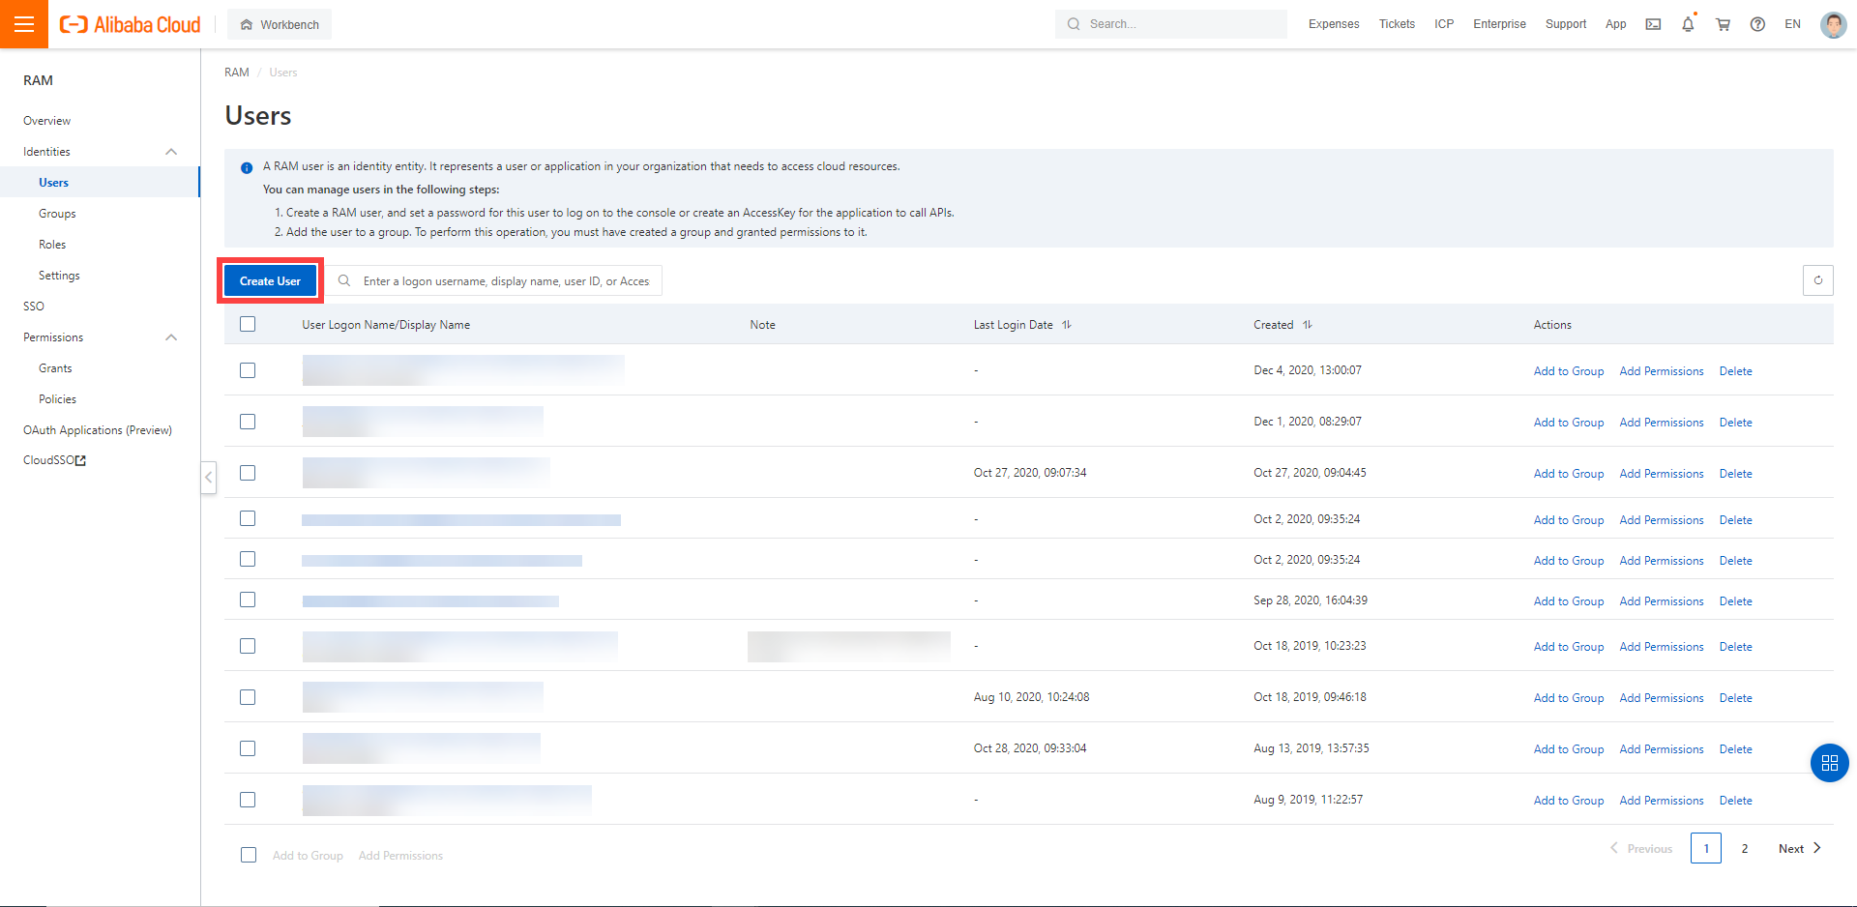Delete the user created Oct 27, 2020
The height and width of the screenshot is (907, 1857).
coord(1735,474)
